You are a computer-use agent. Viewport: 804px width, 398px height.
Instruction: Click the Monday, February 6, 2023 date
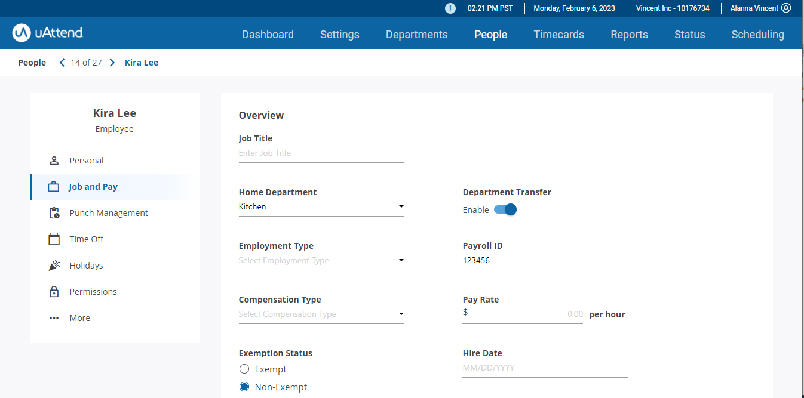[x=574, y=8]
